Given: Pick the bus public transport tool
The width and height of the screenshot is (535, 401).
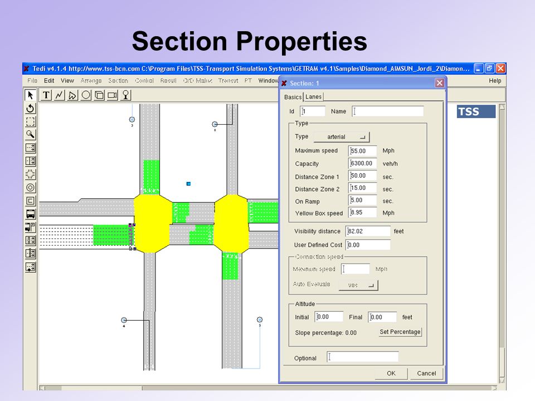Looking at the screenshot, I should [x=30, y=214].
